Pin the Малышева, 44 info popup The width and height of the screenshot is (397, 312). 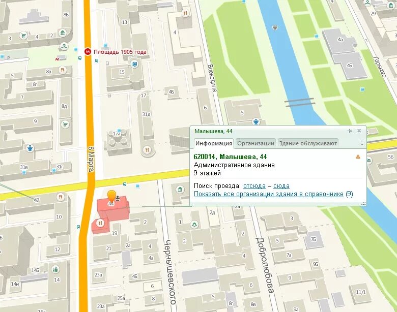[350, 131]
